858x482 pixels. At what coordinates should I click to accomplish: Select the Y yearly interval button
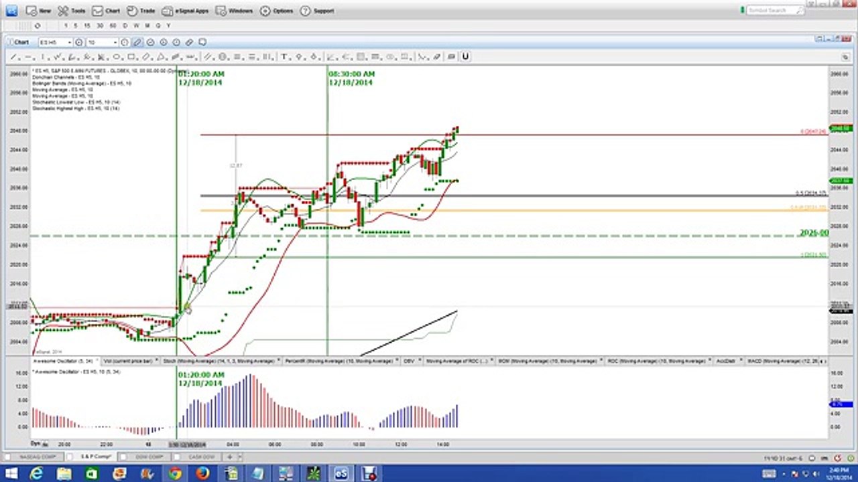click(x=168, y=25)
